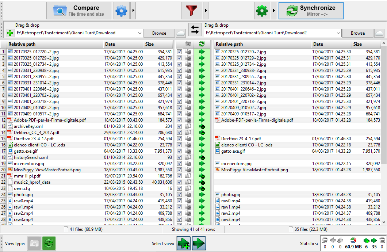The image size is (387, 252).
Task: Change sync action for mmr_ii_pi.pdf row
Action: tap(202, 176)
